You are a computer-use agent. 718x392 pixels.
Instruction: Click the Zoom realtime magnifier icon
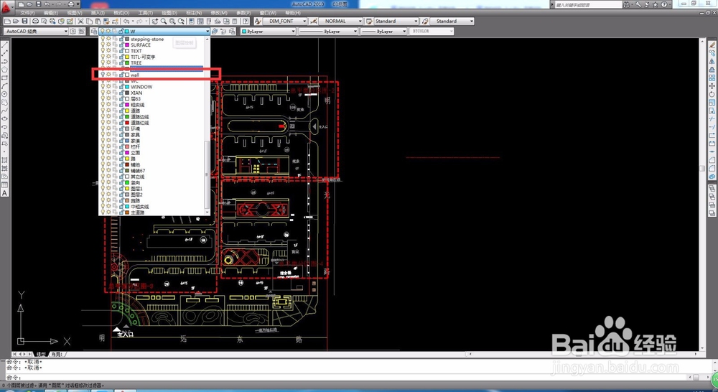[x=164, y=21]
